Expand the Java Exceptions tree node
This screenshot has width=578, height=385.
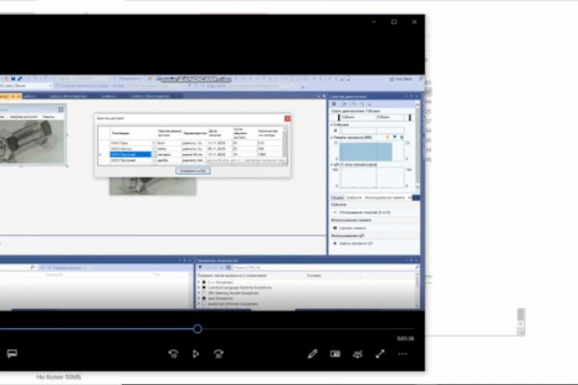199,298
